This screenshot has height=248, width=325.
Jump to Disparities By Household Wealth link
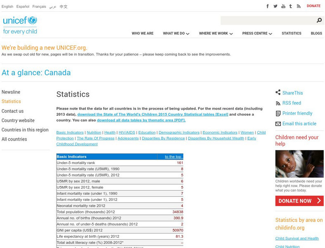(x=216, y=138)
